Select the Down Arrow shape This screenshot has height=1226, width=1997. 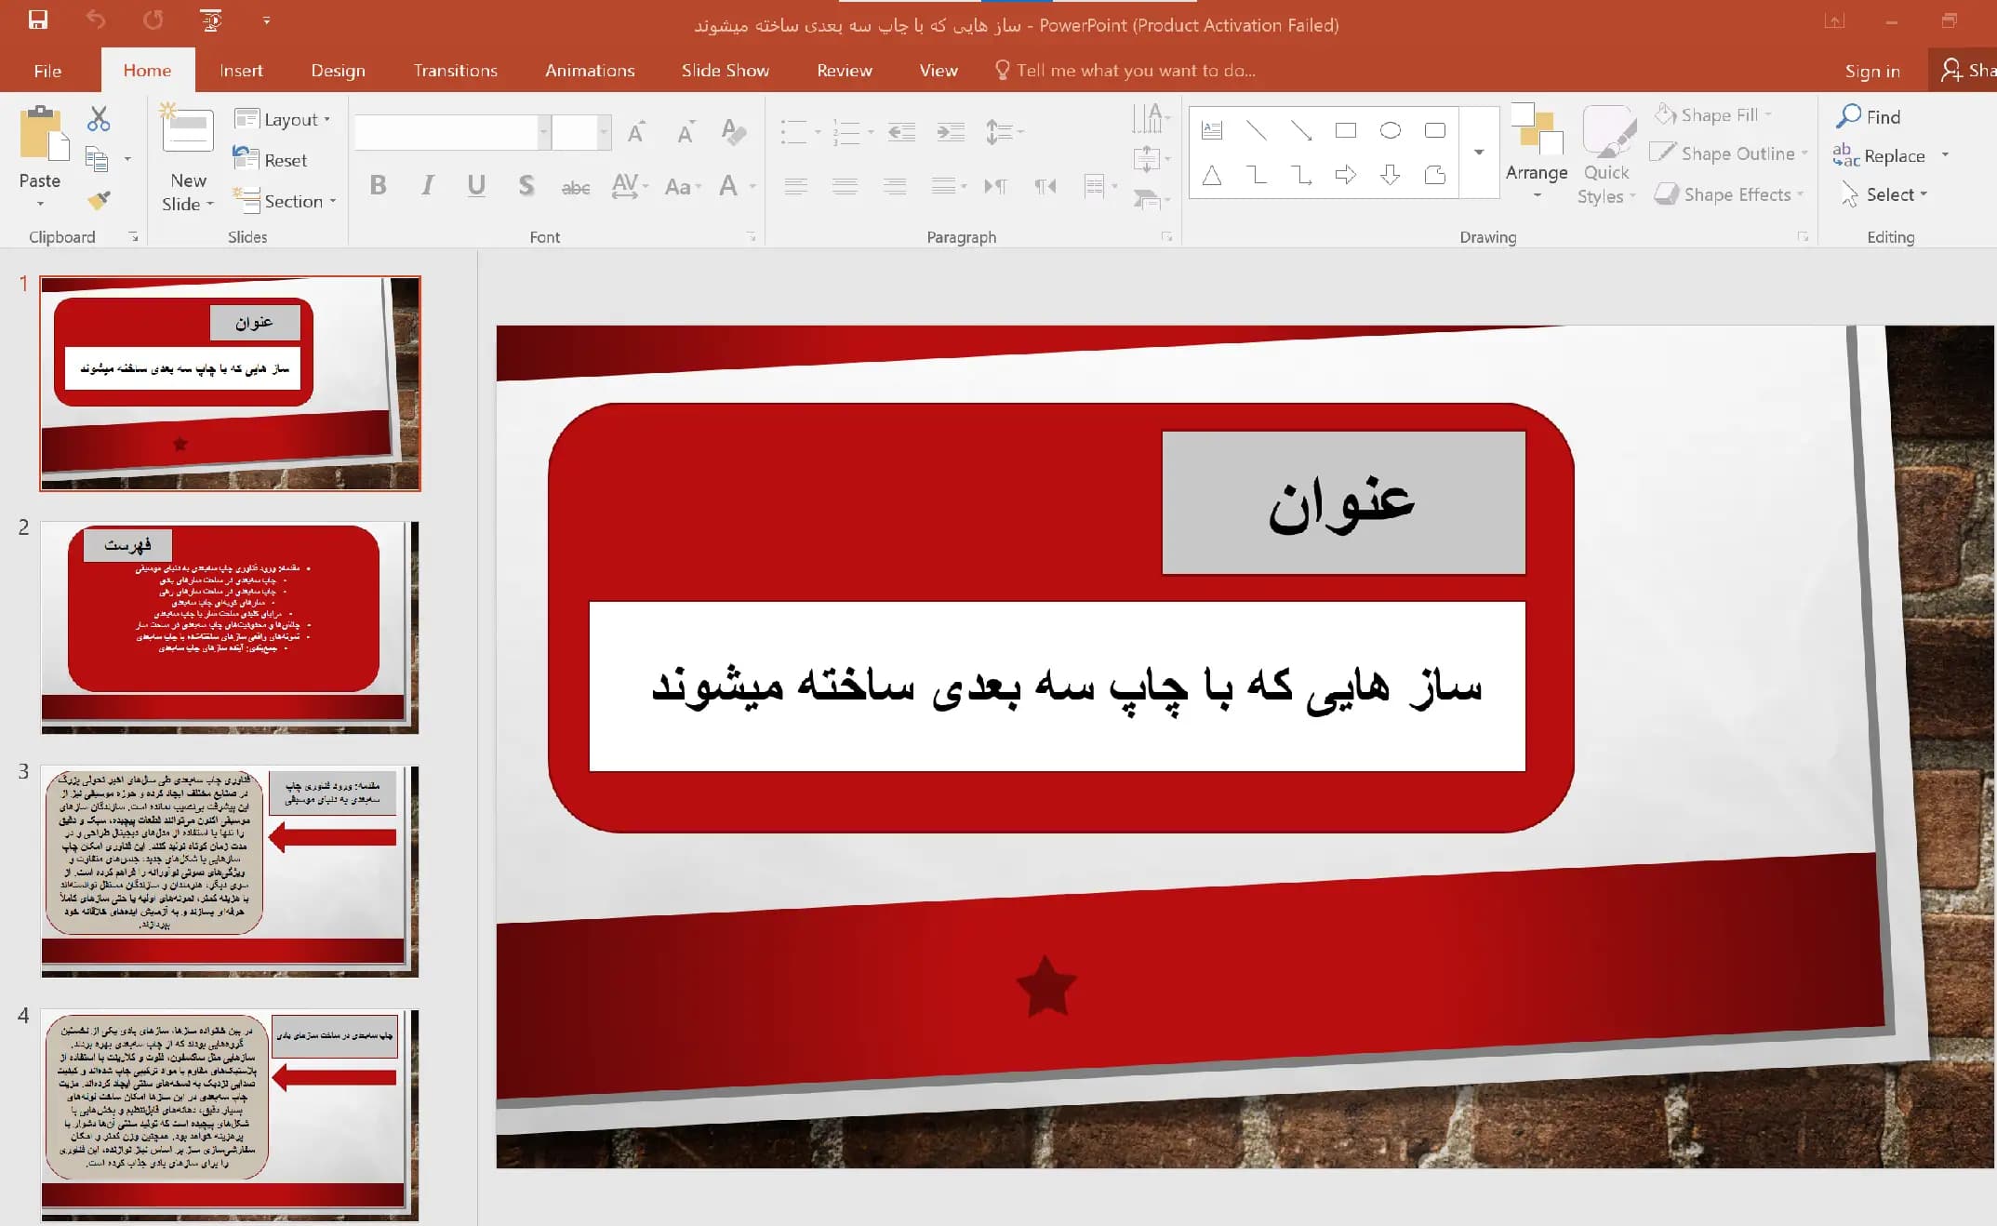click(1390, 175)
